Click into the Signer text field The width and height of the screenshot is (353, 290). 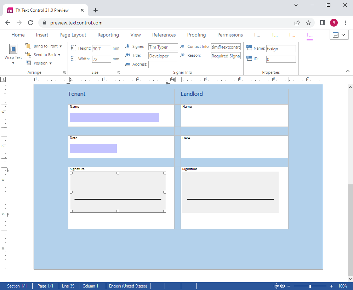click(163, 47)
